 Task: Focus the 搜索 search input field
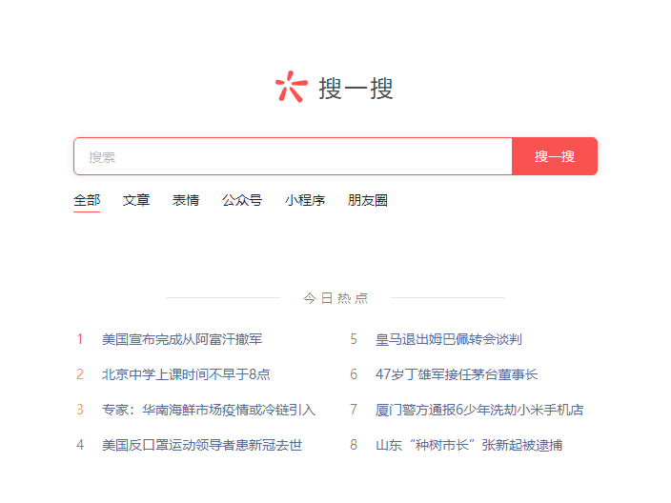(x=294, y=156)
